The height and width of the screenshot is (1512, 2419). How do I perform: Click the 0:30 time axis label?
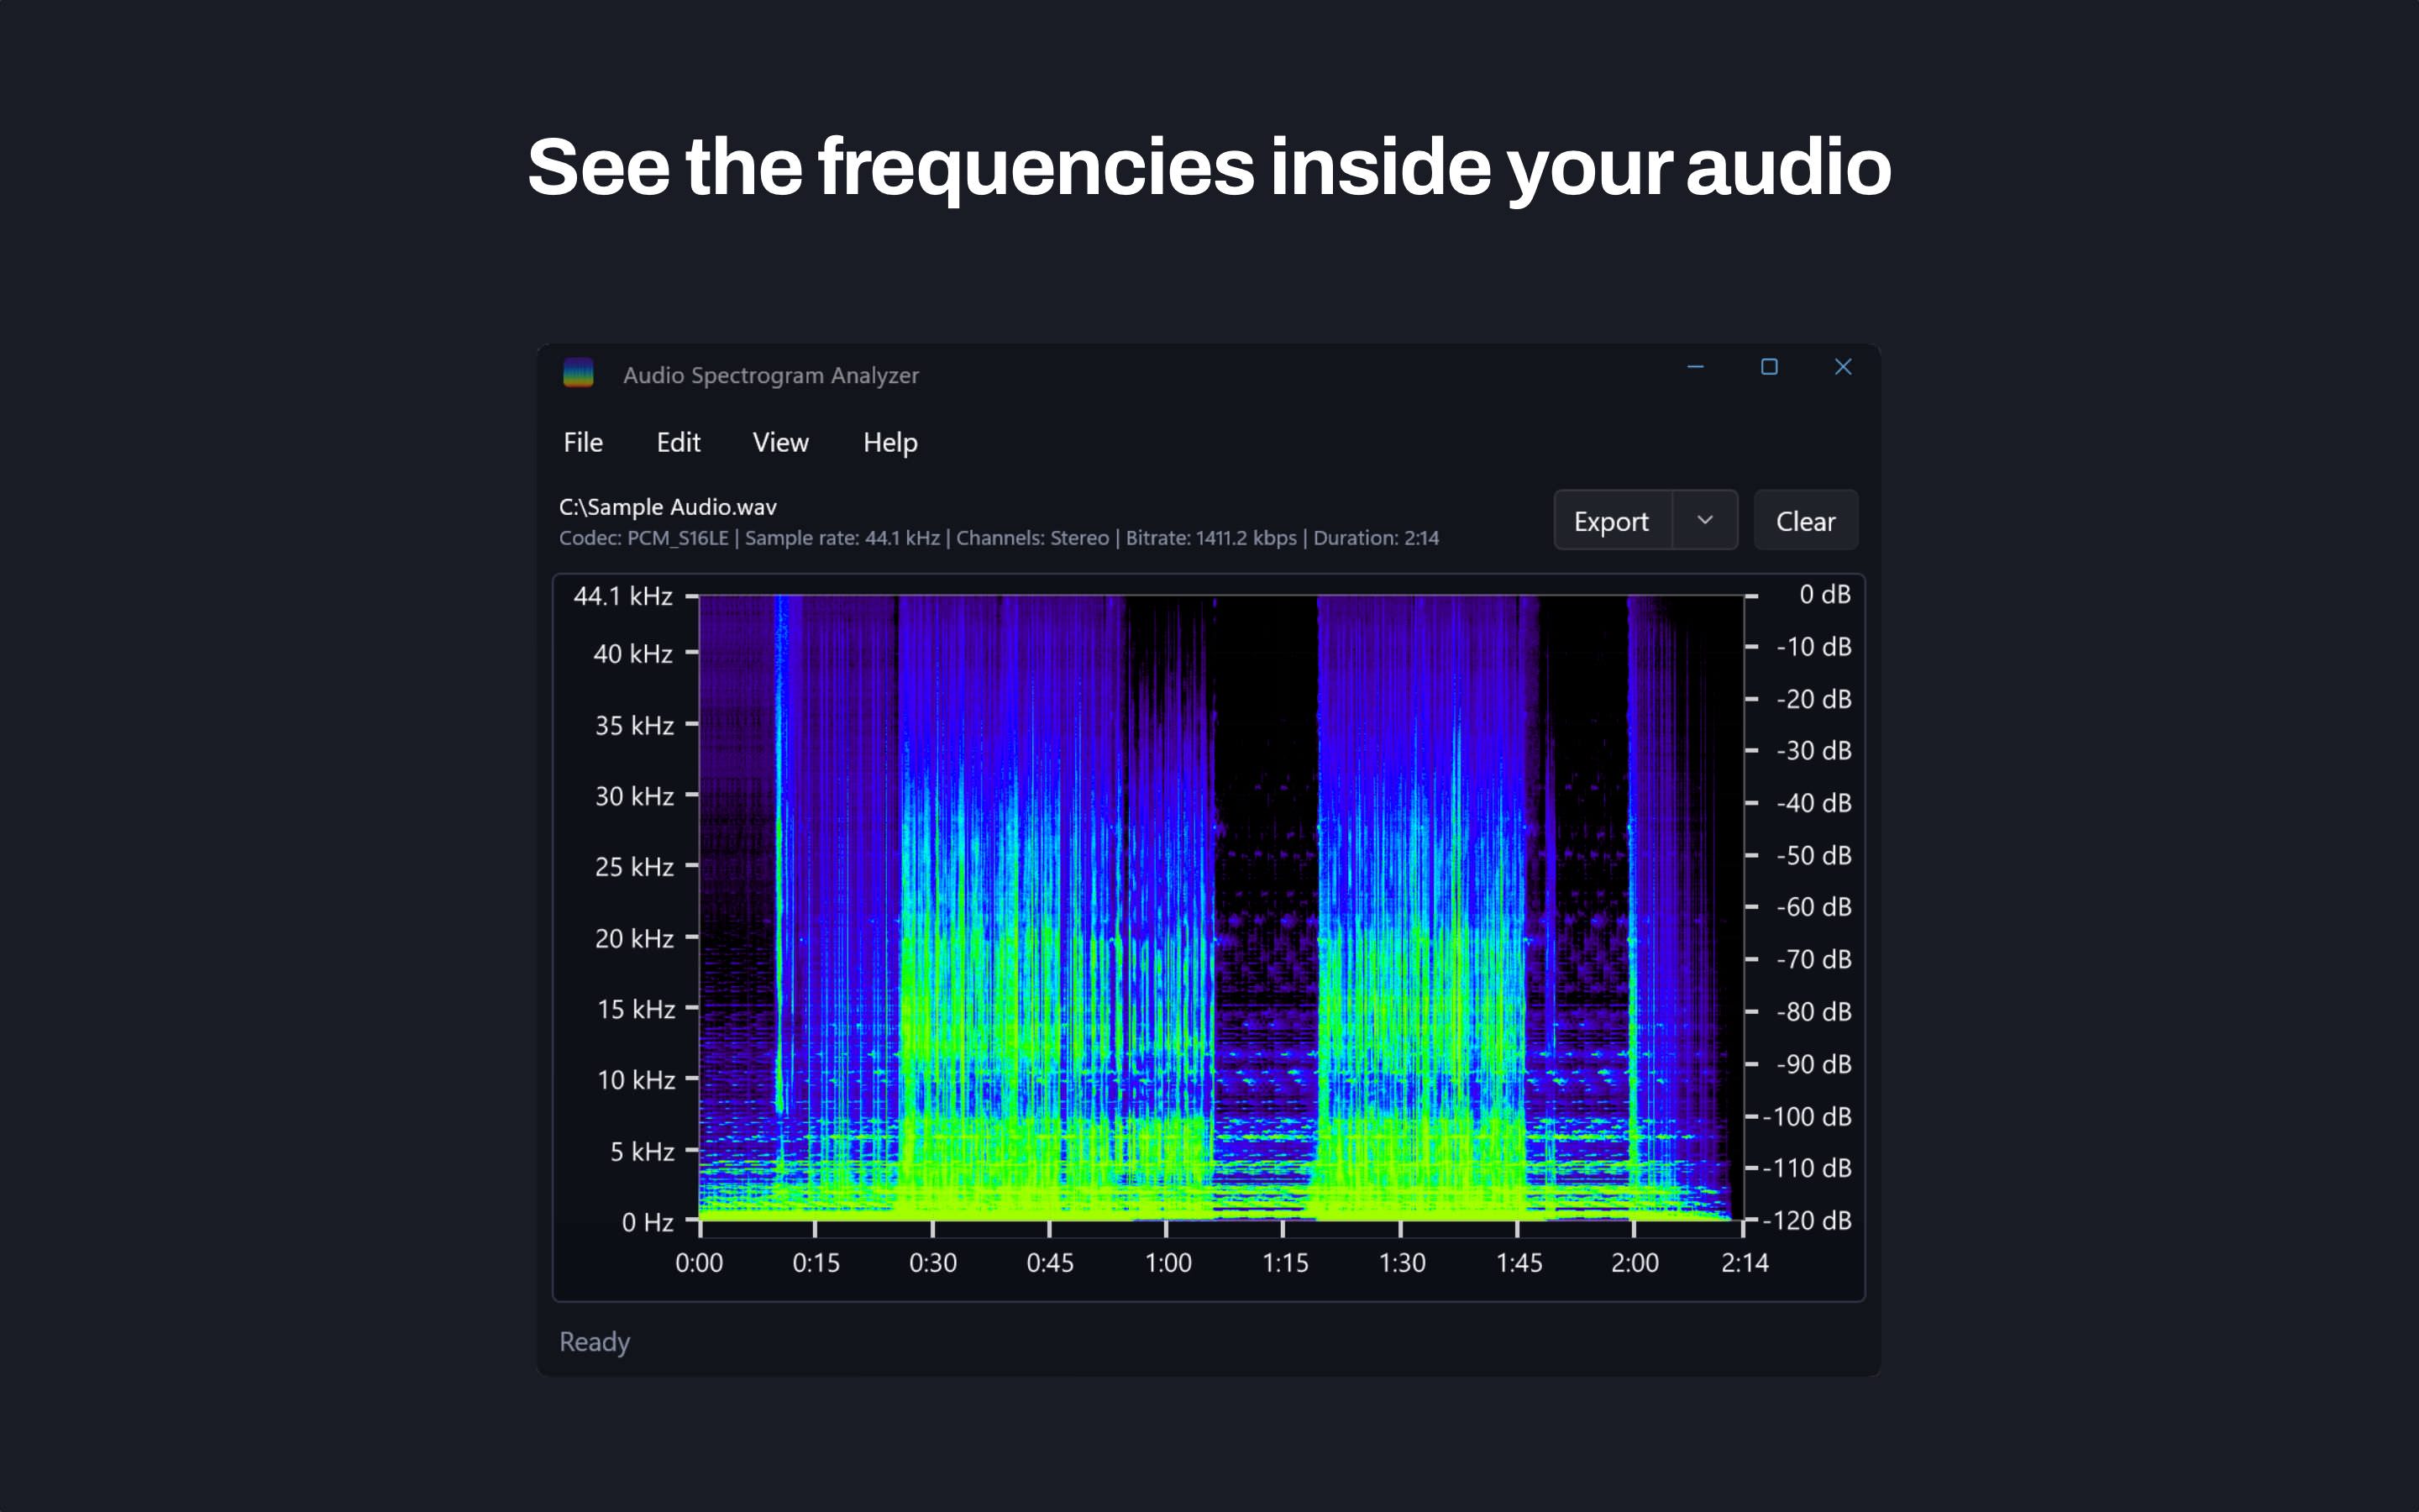tap(932, 1263)
